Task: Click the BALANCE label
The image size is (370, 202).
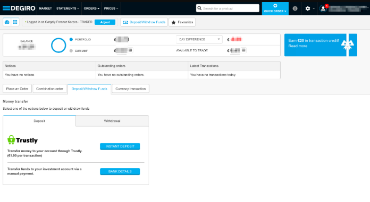Action: click(27, 41)
